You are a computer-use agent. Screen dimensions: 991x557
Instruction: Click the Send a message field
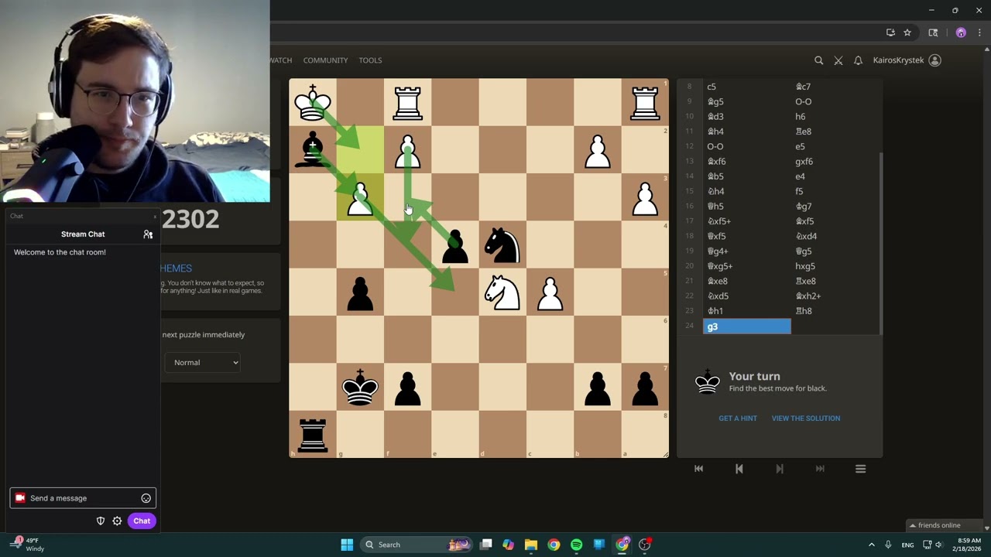83,498
